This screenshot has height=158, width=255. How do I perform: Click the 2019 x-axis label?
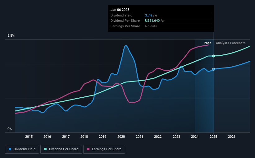point(102,137)
